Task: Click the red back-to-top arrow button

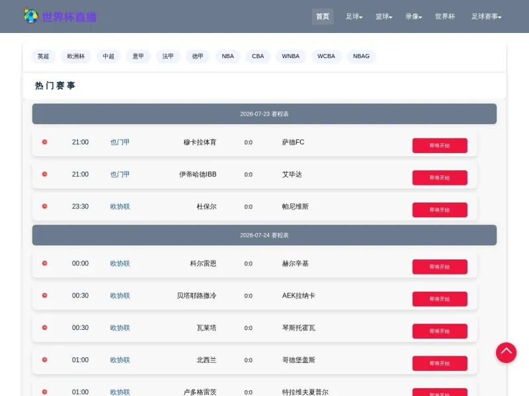Action: 506,352
